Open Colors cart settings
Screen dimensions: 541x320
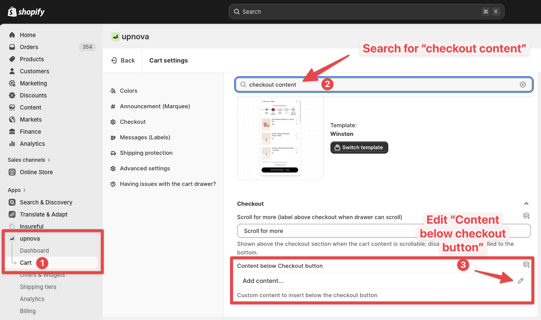129,91
